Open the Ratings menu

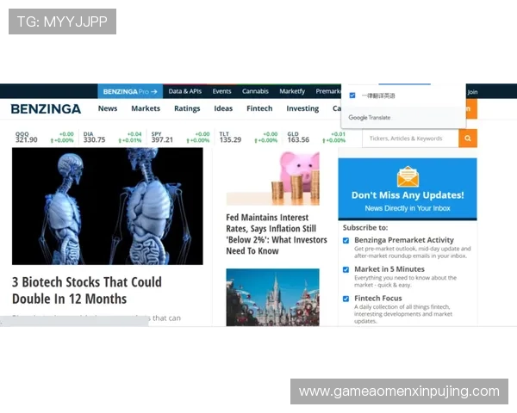click(x=187, y=108)
